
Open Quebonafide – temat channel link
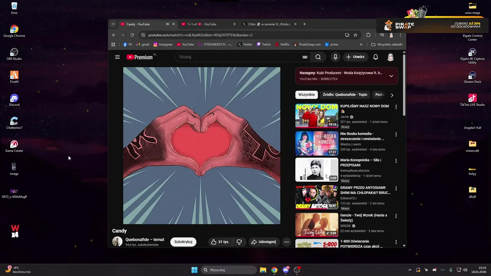click(145, 240)
